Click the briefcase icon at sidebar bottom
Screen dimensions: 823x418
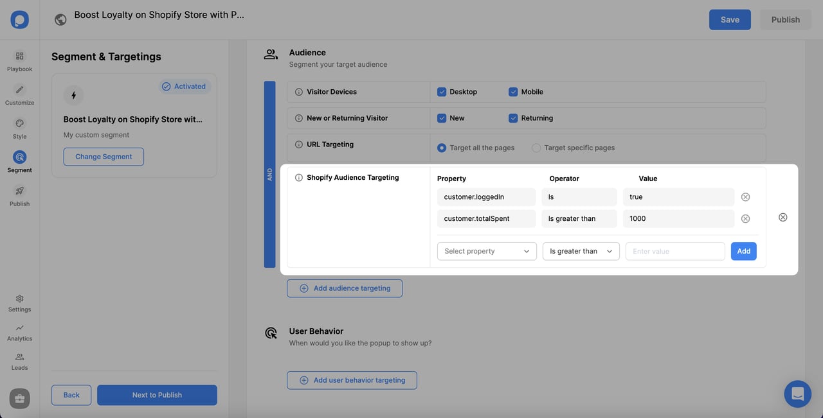[x=19, y=399]
